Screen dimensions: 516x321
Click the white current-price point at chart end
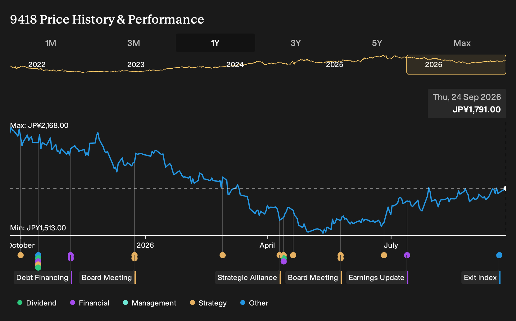point(505,188)
